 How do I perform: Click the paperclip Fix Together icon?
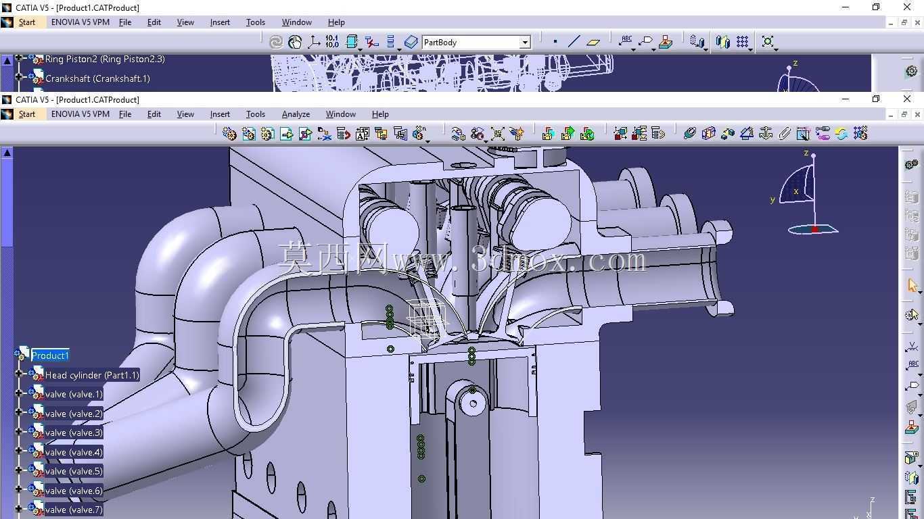coord(784,133)
